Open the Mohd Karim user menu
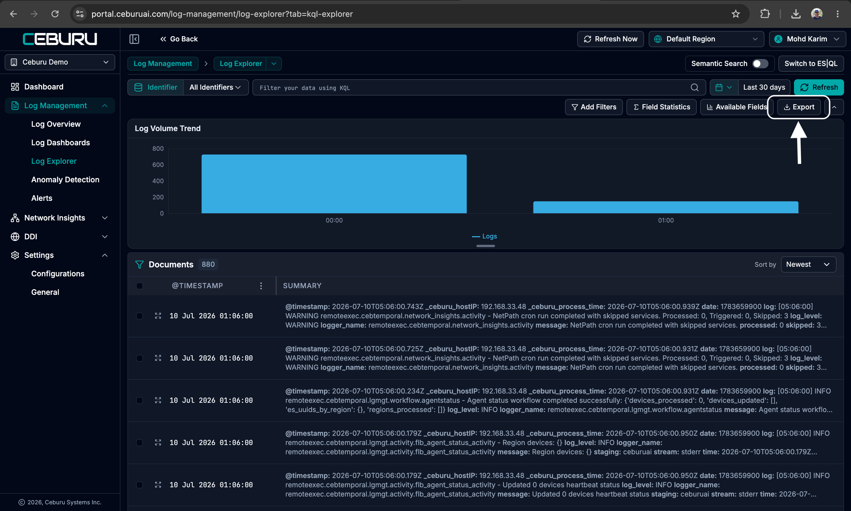 coord(807,39)
